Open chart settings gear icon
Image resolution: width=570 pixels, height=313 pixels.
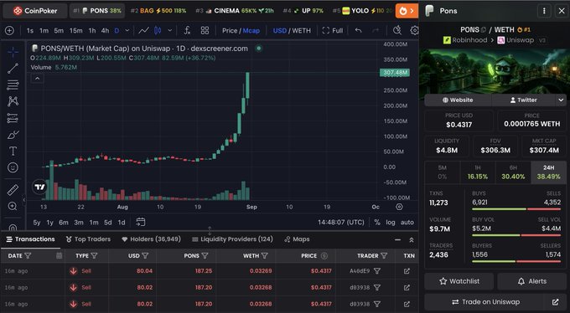pyautogui.click(x=414, y=30)
